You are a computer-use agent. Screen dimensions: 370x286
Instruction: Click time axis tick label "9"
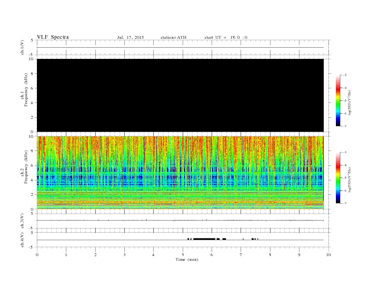click(299, 255)
